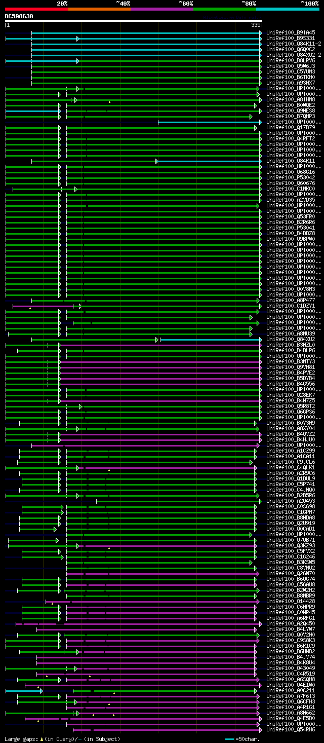Select label UniRef100_Q5R8T2

[x=291, y=406]
